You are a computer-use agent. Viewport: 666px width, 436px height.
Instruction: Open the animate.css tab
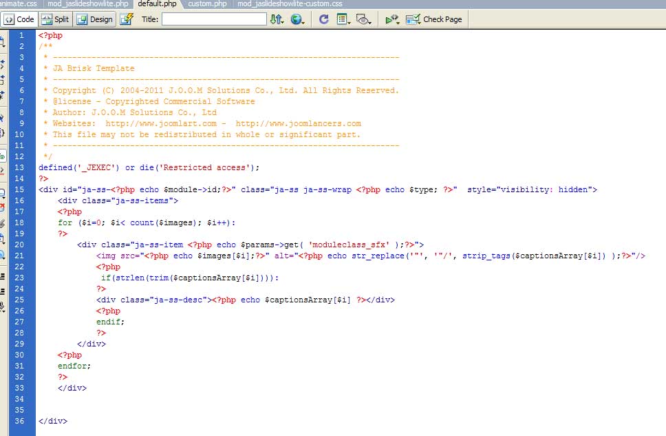(x=17, y=3)
